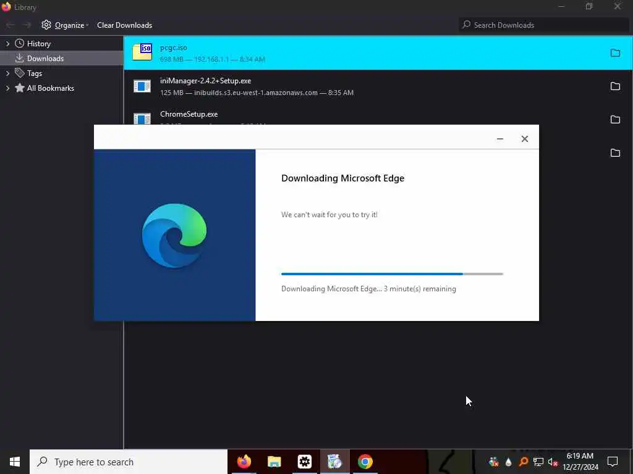The image size is (633, 474).
Task: Click the back arrow in Library toolbar
Action: [x=10, y=25]
